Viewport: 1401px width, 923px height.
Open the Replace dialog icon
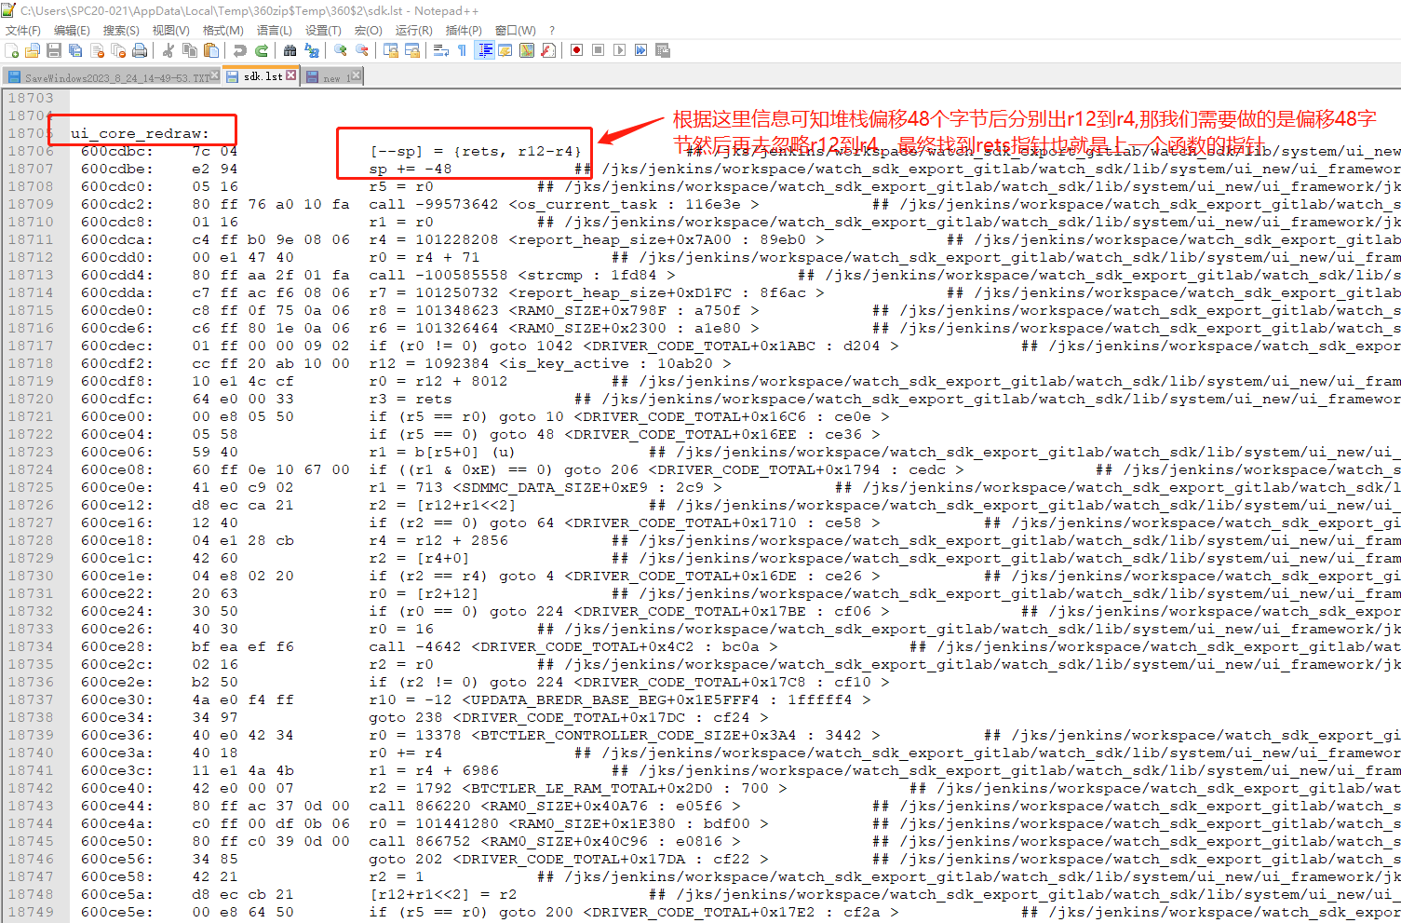click(x=312, y=50)
